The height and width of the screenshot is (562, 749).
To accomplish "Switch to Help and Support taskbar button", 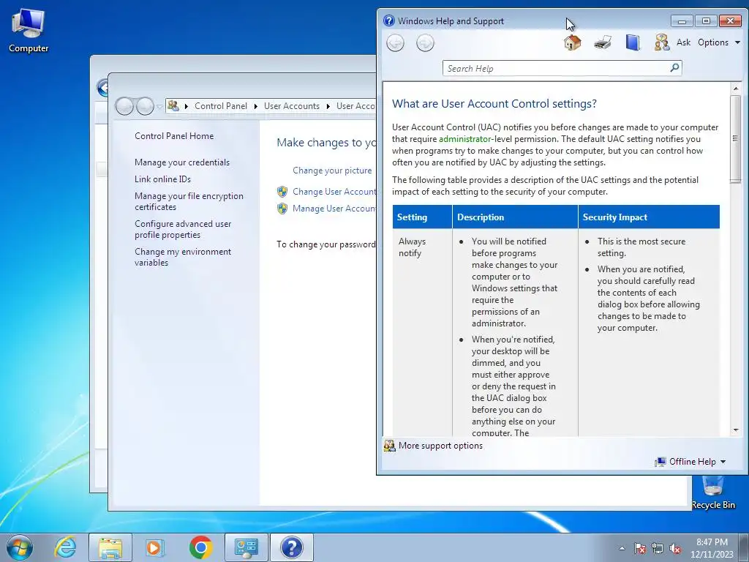I will click(291, 547).
